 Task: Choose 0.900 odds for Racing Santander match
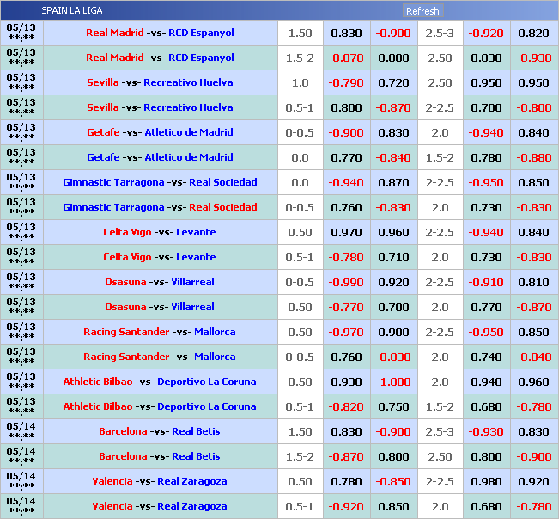tap(393, 332)
